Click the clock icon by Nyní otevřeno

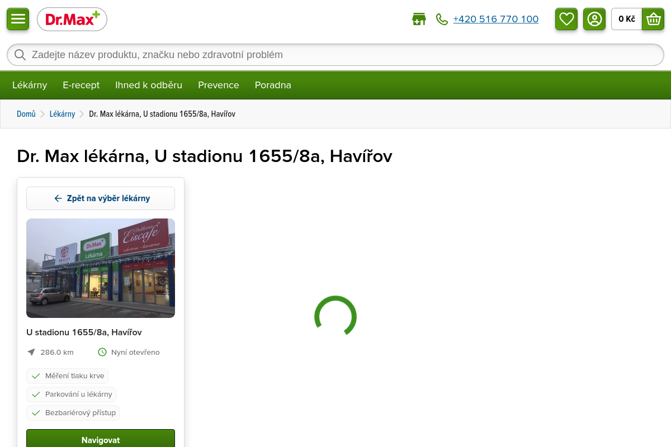tap(102, 352)
